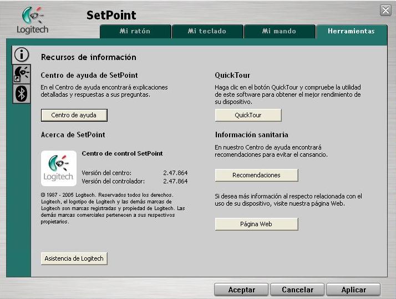Open the Bluetooth sidebar icon
The height and width of the screenshot is (299, 396).
tap(21, 93)
